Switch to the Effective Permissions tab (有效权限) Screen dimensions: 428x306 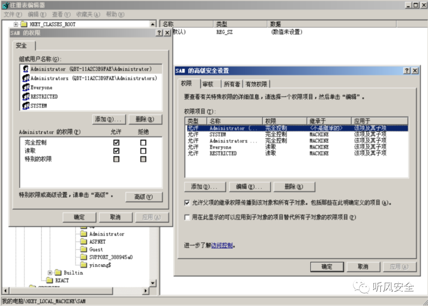coord(256,84)
